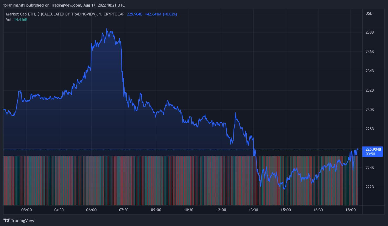
Task: Click the Vol 14.416B volume legend value
Action: click(x=20, y=20)
